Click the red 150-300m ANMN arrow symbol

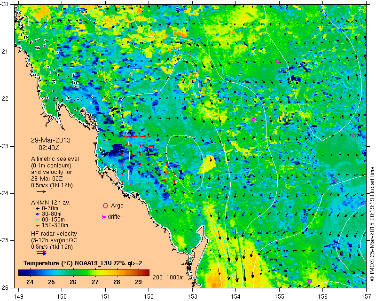[38, 226]
